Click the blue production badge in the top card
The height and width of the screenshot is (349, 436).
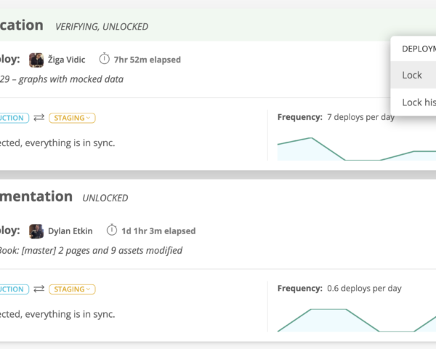pyautogui.click(x=13, y=118)
